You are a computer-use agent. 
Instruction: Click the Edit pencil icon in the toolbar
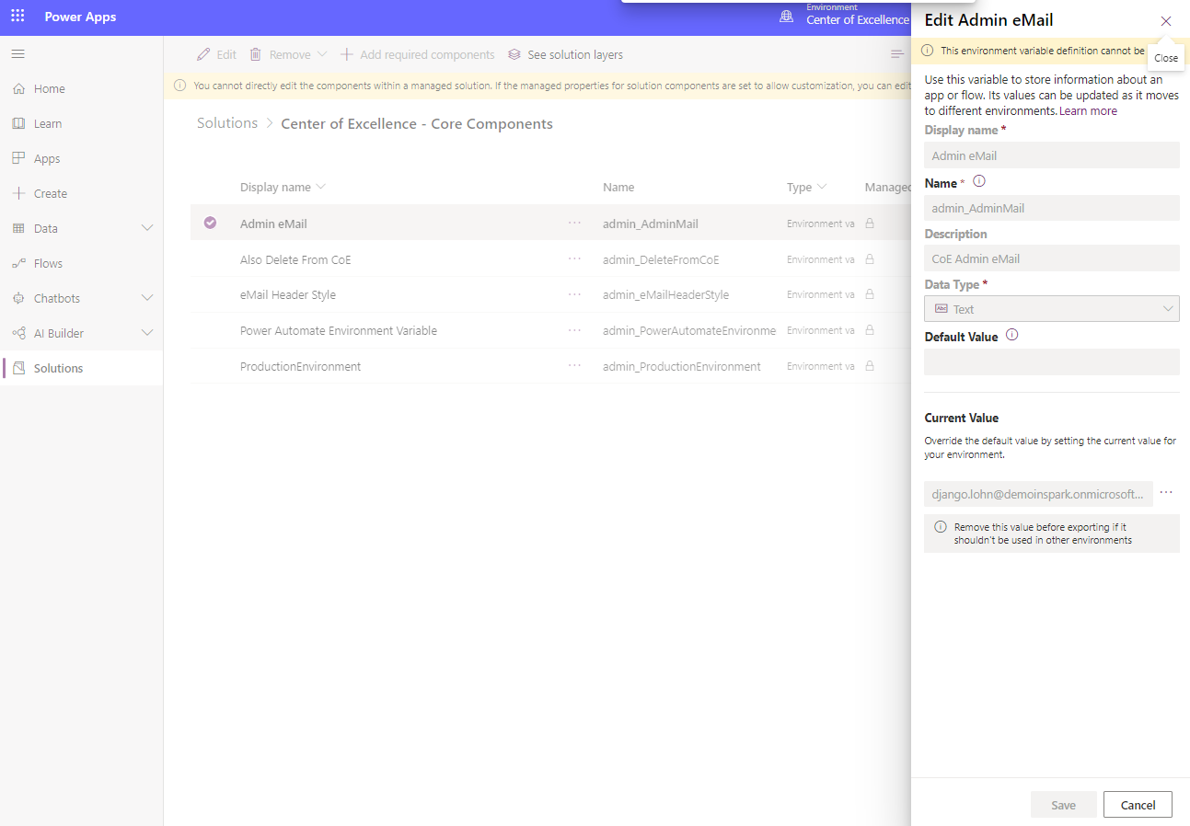tap(202, 54)
